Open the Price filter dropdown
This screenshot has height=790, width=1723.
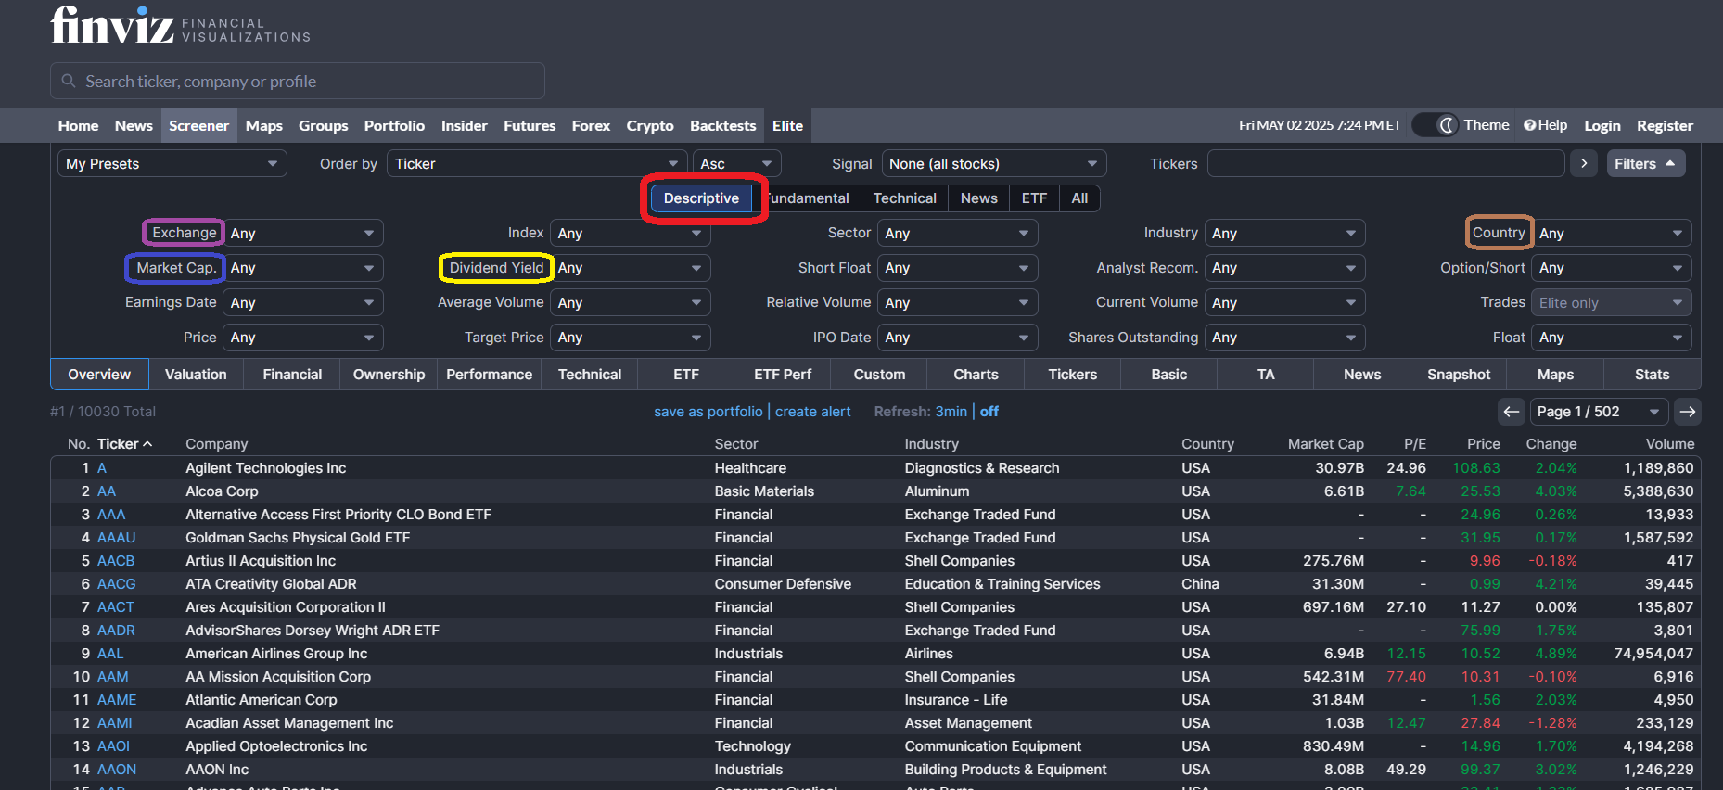[303, 338]
